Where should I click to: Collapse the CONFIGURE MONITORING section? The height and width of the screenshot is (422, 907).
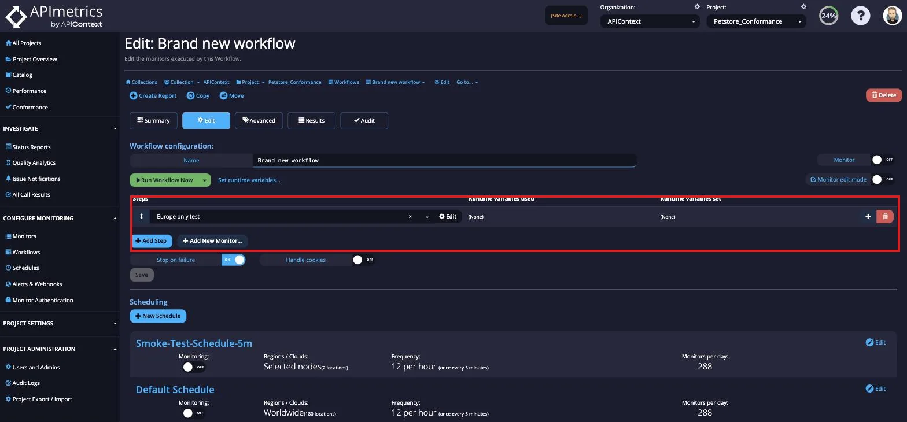click(x=60, y=218)
